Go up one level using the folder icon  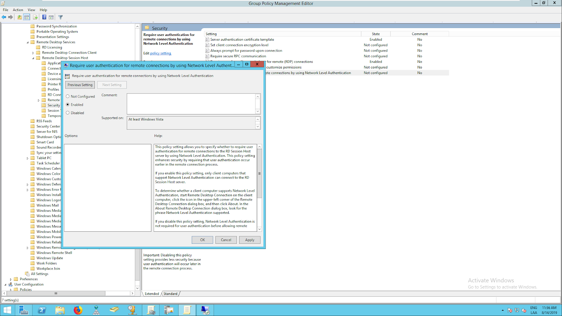pyautogui.click(x=20, y=17)
